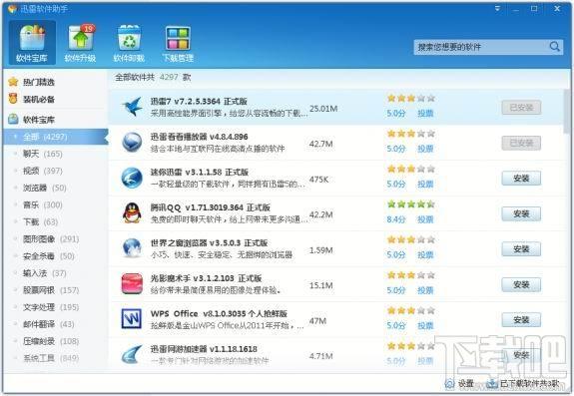Viewport: 574px width, 396px height.
Task: Open the 下载管理 download manager tab
Action: tap(178, 43)
